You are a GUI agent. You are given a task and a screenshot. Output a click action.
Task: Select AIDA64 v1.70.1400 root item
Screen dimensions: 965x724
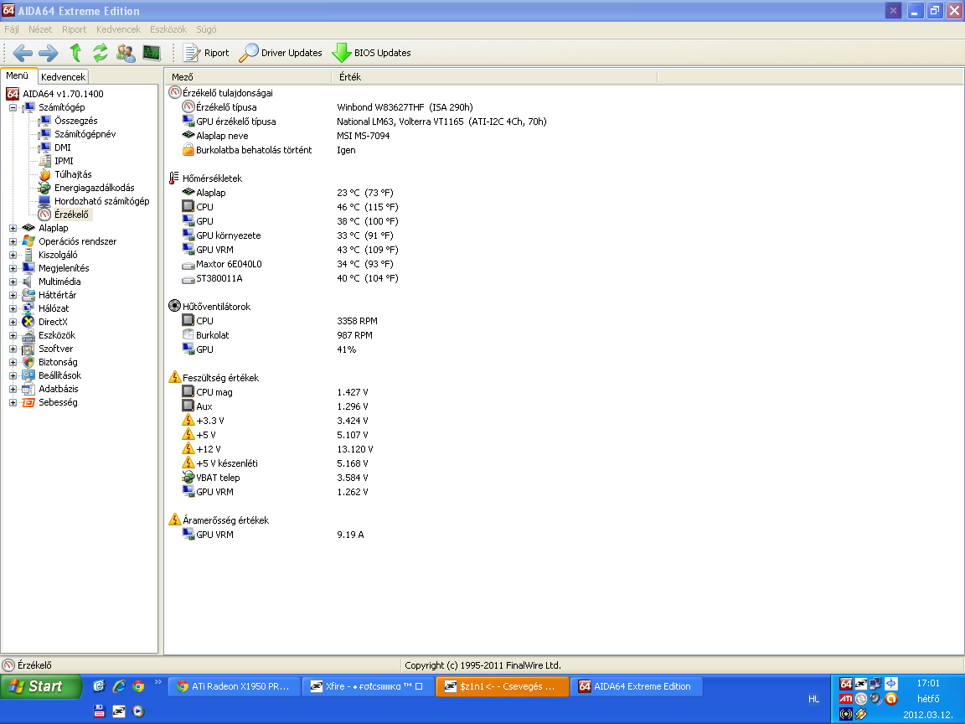(x=63, y=94)
